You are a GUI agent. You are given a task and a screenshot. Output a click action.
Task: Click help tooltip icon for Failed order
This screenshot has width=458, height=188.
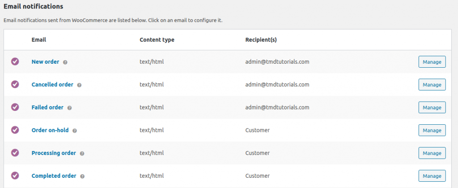pos(69,108)
